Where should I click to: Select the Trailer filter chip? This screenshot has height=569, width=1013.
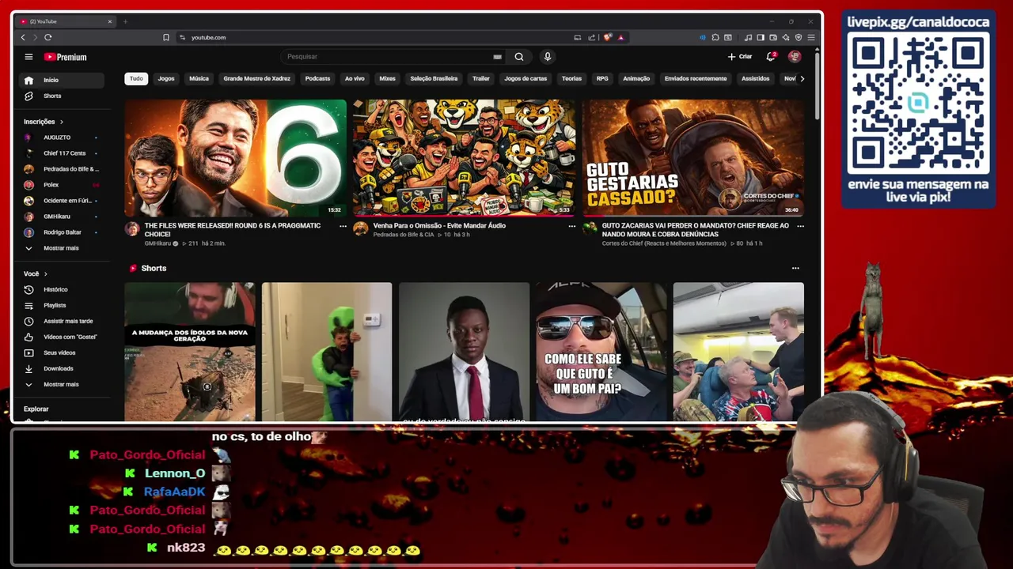pos(481,78)
